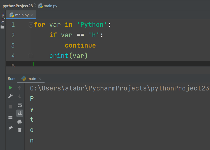This screenshot has width=210, height=150.
Task: Click the down-arrow stack trace icon
Action: [x=20, y=96]
